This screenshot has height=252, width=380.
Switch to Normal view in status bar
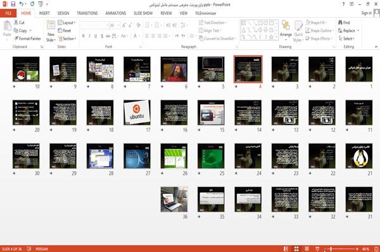[286, 249]
